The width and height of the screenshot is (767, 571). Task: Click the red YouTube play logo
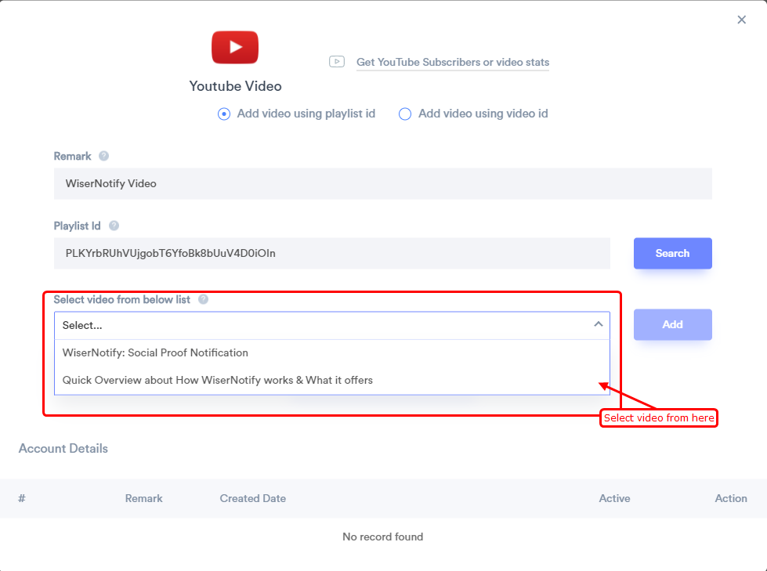pos(235,47)
